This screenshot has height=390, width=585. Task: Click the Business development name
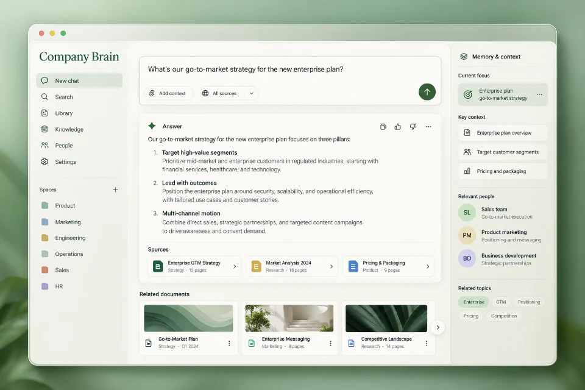click(x=508, y=256)
